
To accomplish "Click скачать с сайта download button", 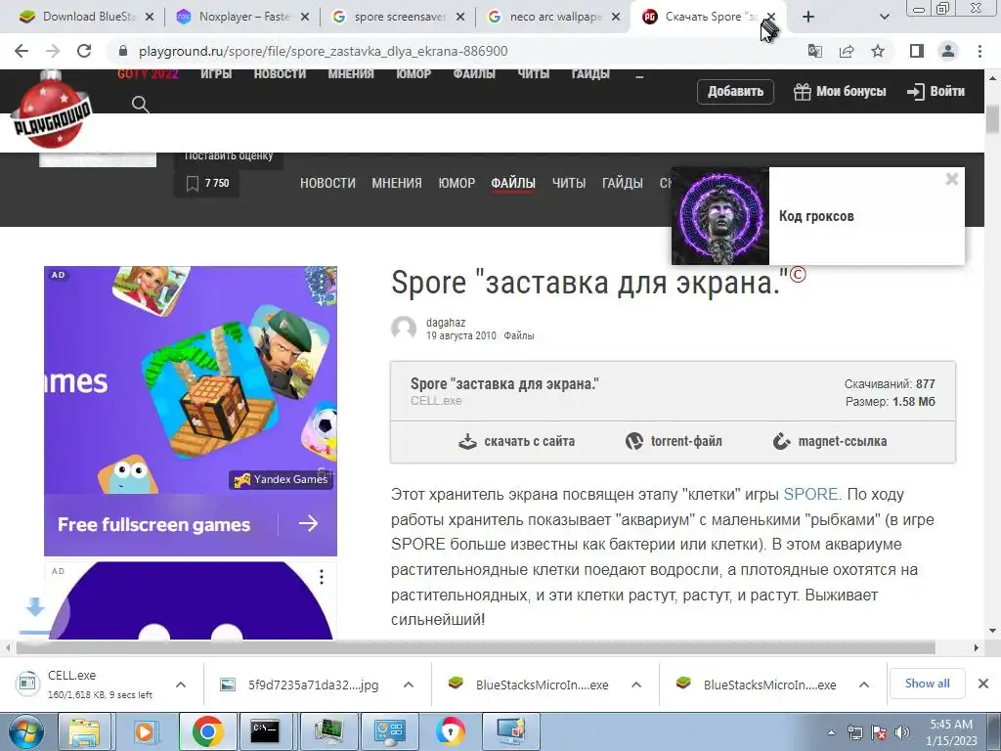I will click(516, 441).
